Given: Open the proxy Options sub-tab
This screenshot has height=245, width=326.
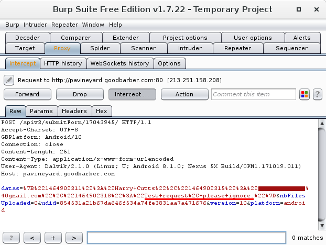Looking at the screenshot, I should point(169,63).
